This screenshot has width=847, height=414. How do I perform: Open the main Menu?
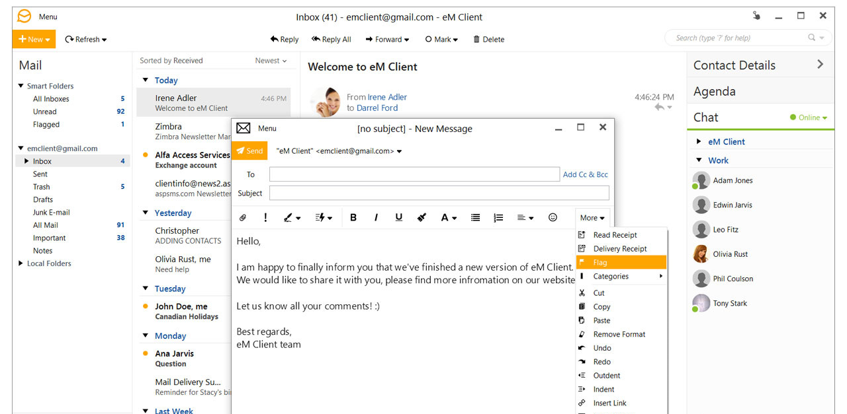48,17
